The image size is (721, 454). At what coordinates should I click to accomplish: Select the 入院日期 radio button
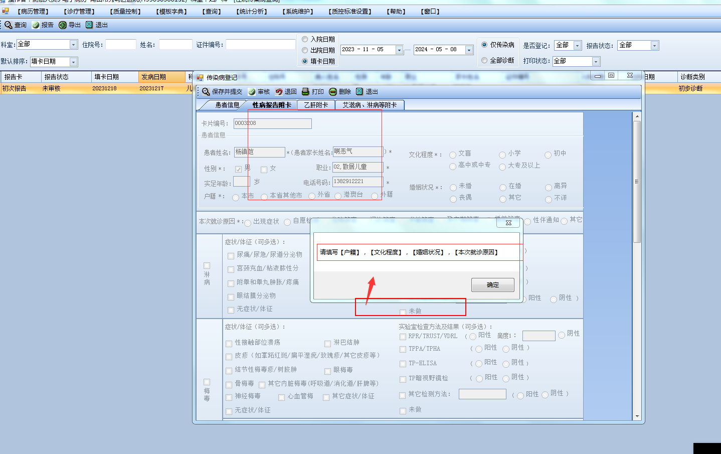[305, 39]
